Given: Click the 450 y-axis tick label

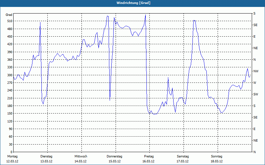Looking at the screenshot, I should (x=10, y=37).
